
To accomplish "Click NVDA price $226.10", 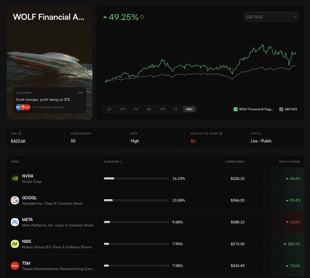I will (238, 178).
